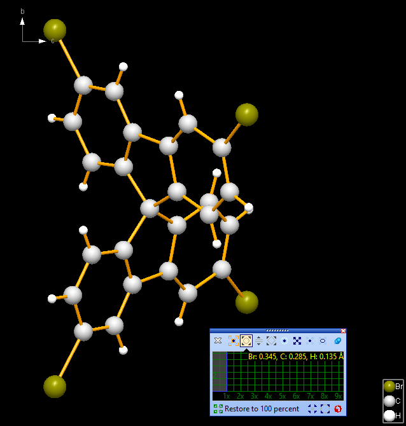This screenshot has height=426, width=406.
Task: Click the glowing blue dot icon
Action: pos(284,341)
